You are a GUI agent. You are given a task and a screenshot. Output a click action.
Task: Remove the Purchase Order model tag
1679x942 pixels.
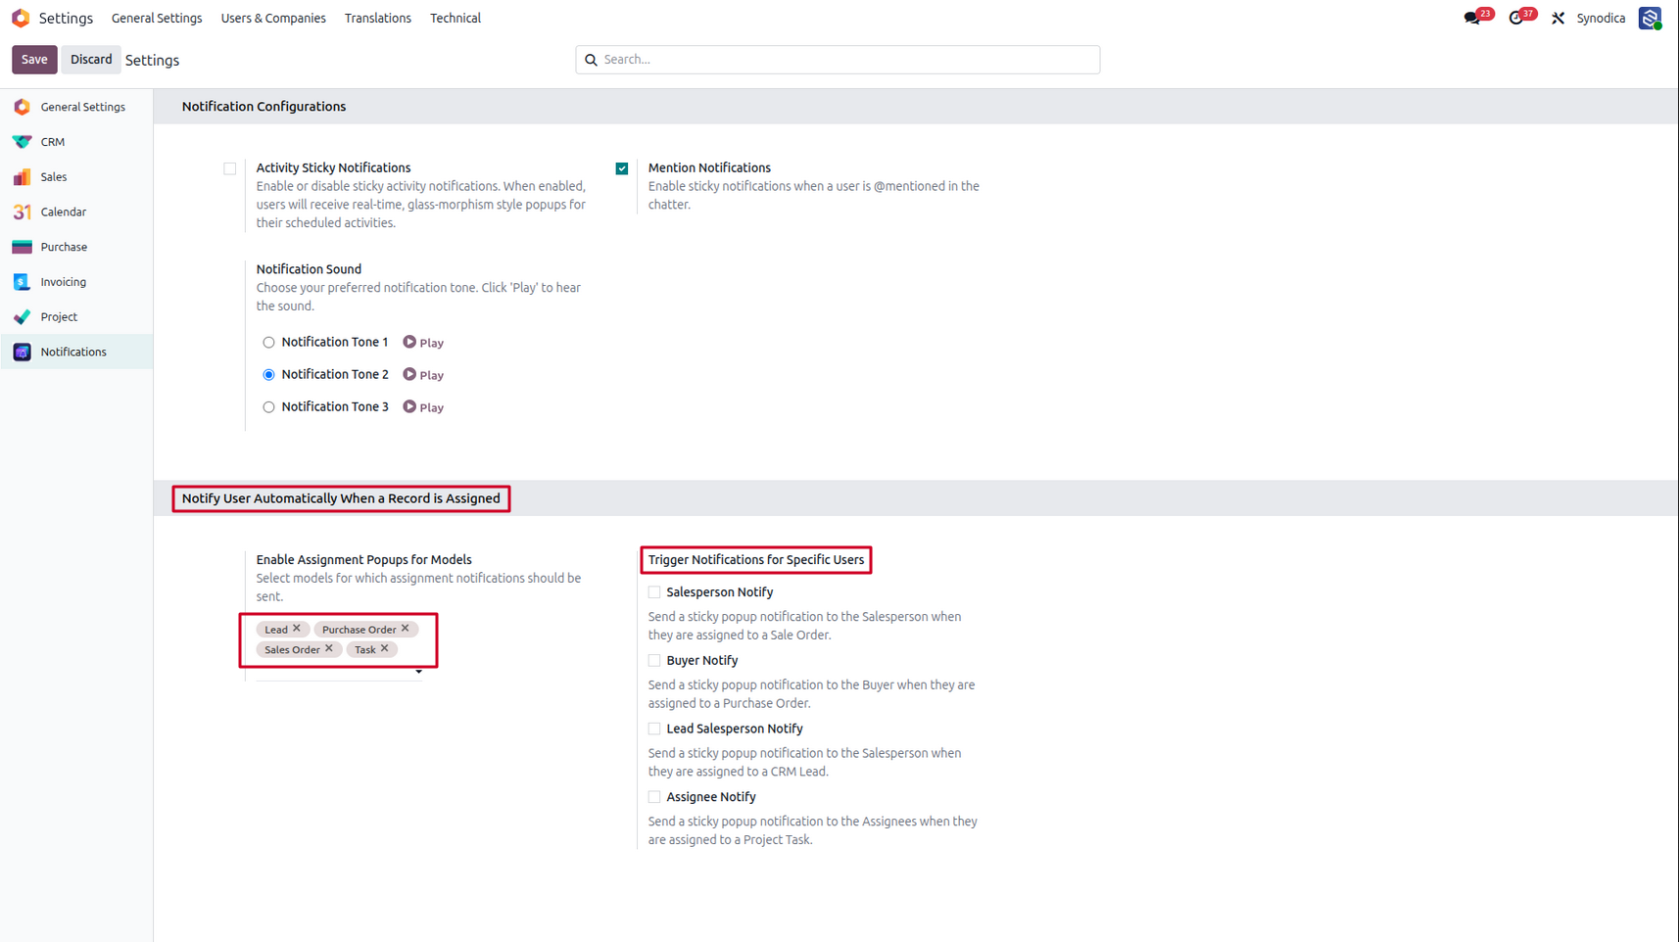pos(406,629)
